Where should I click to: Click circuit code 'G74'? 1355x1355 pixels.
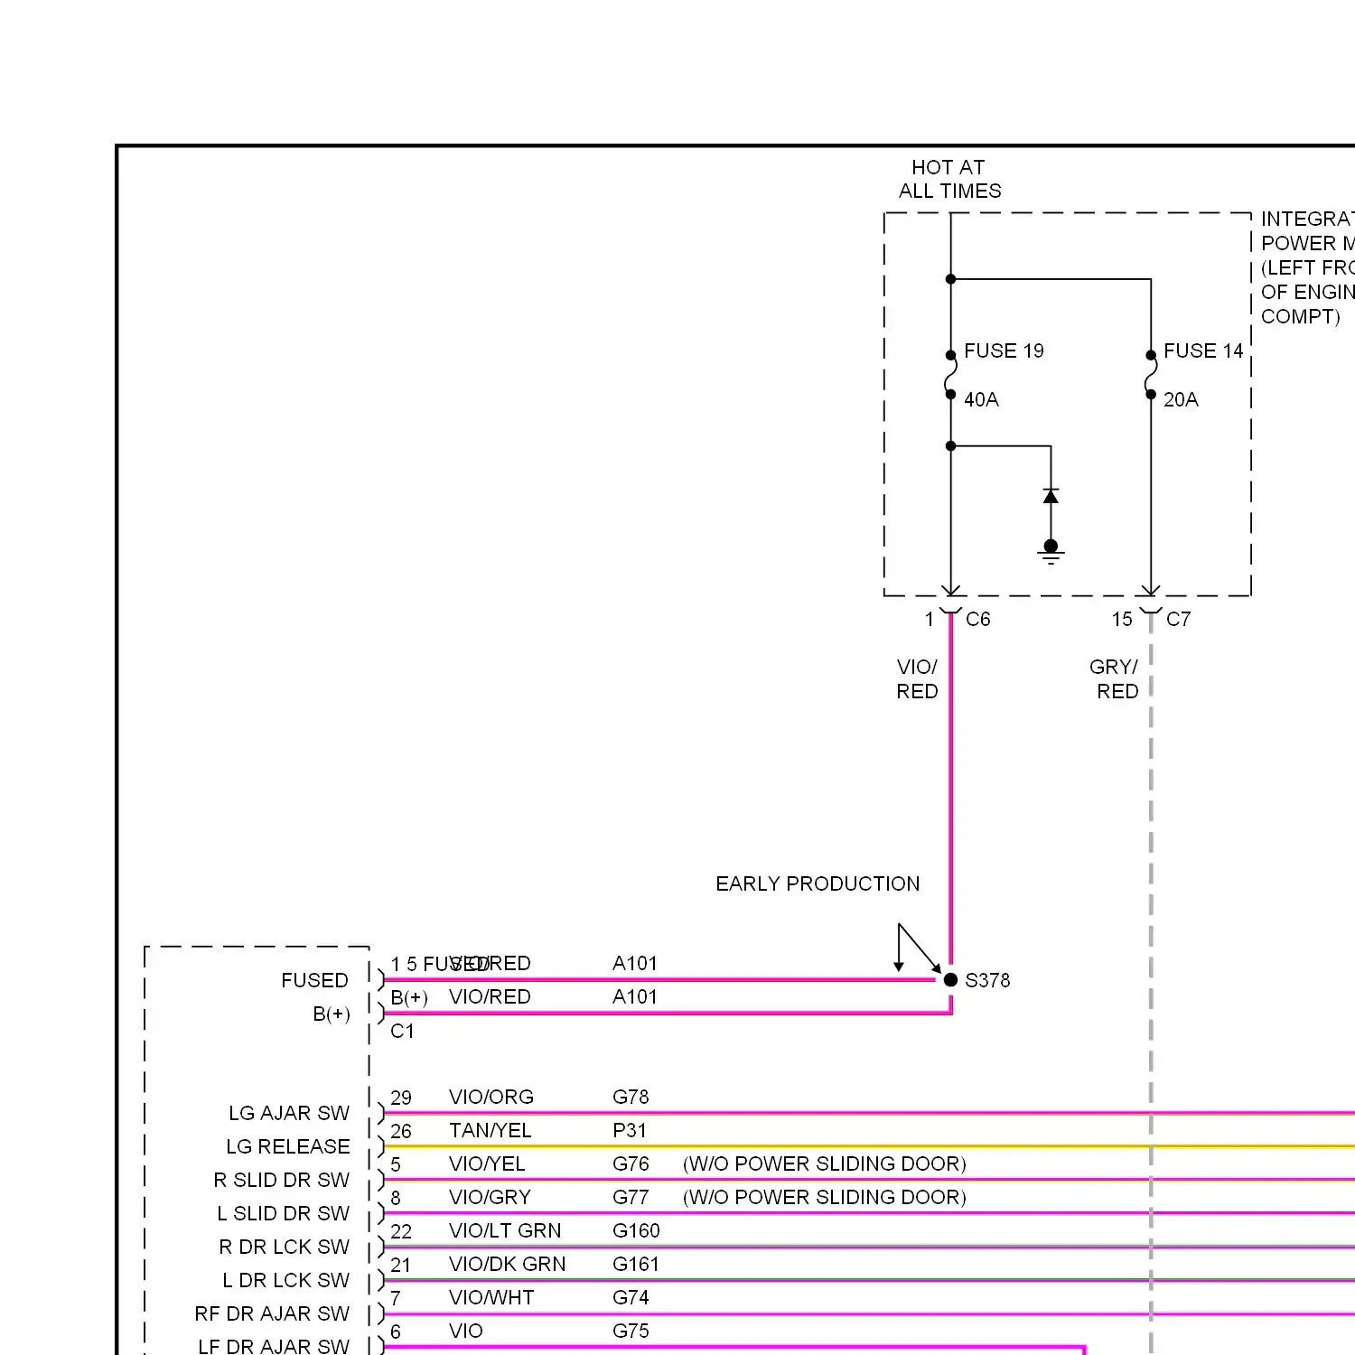(x=631, y=1297)
